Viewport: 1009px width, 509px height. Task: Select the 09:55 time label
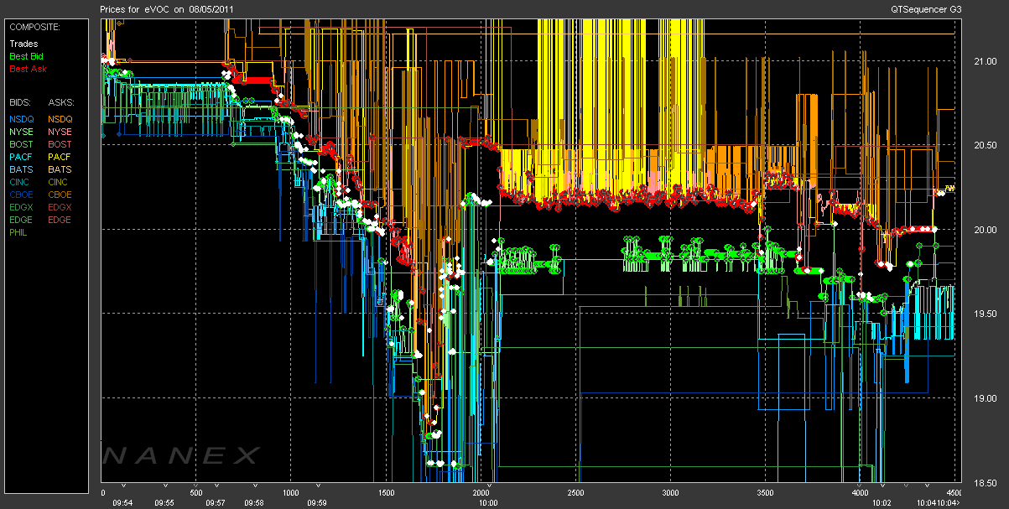[165, 503]
